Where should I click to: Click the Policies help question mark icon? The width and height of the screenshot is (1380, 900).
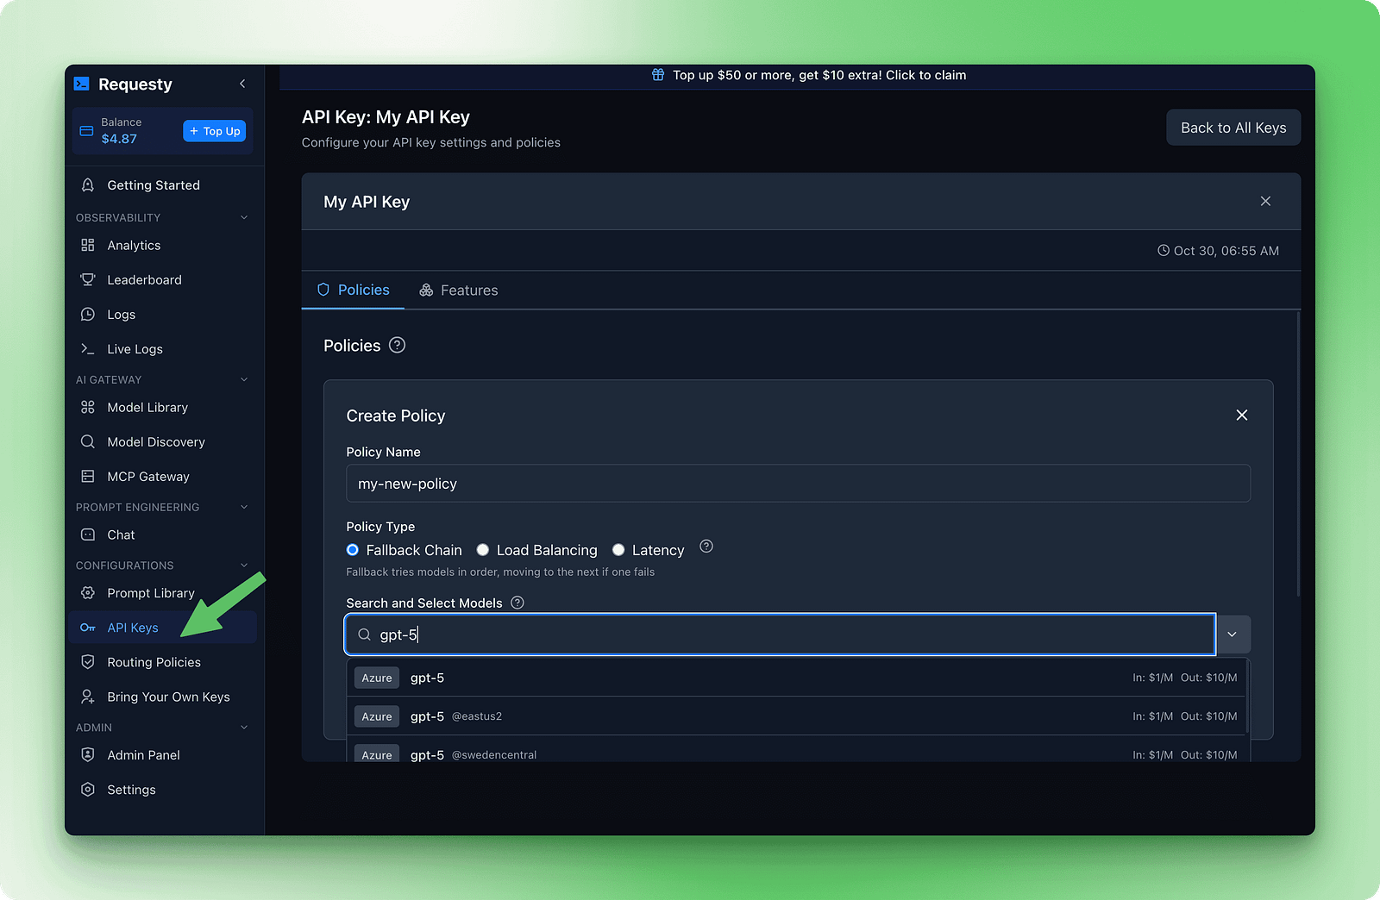tap(397, 345)
